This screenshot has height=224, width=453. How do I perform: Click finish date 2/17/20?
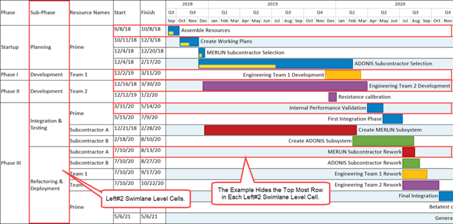tap(151, 62)
